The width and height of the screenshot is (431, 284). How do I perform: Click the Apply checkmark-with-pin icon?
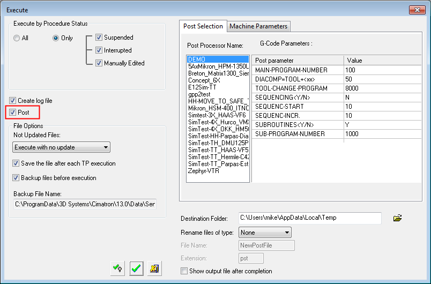[117, 269]
